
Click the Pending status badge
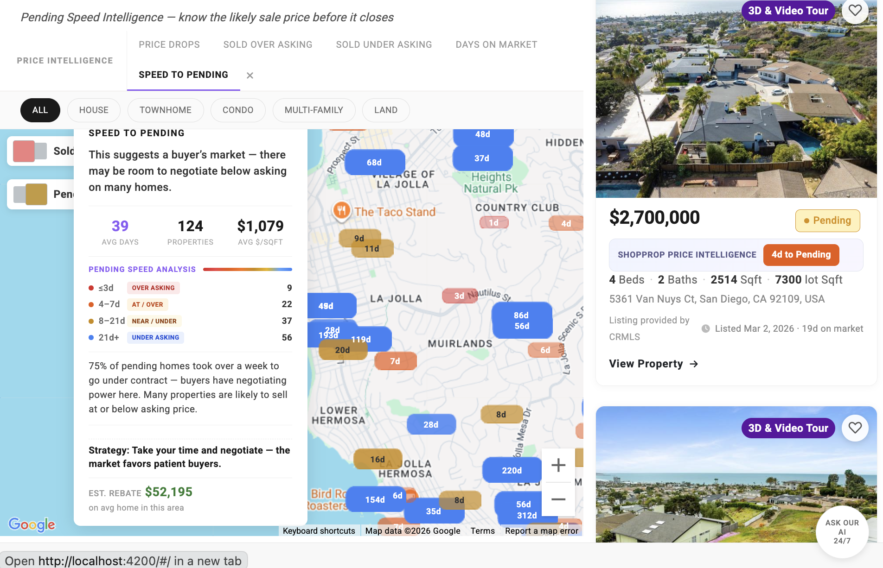point(827,221)
